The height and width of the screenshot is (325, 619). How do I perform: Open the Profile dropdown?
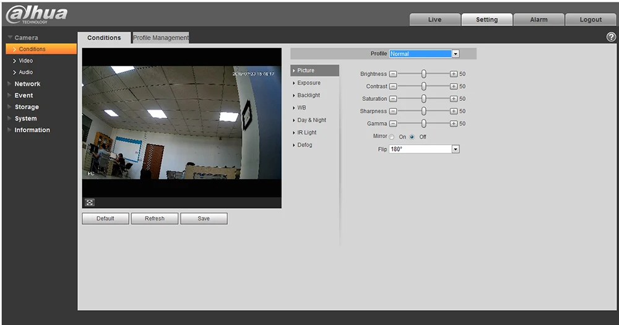(x=424, y=54)
